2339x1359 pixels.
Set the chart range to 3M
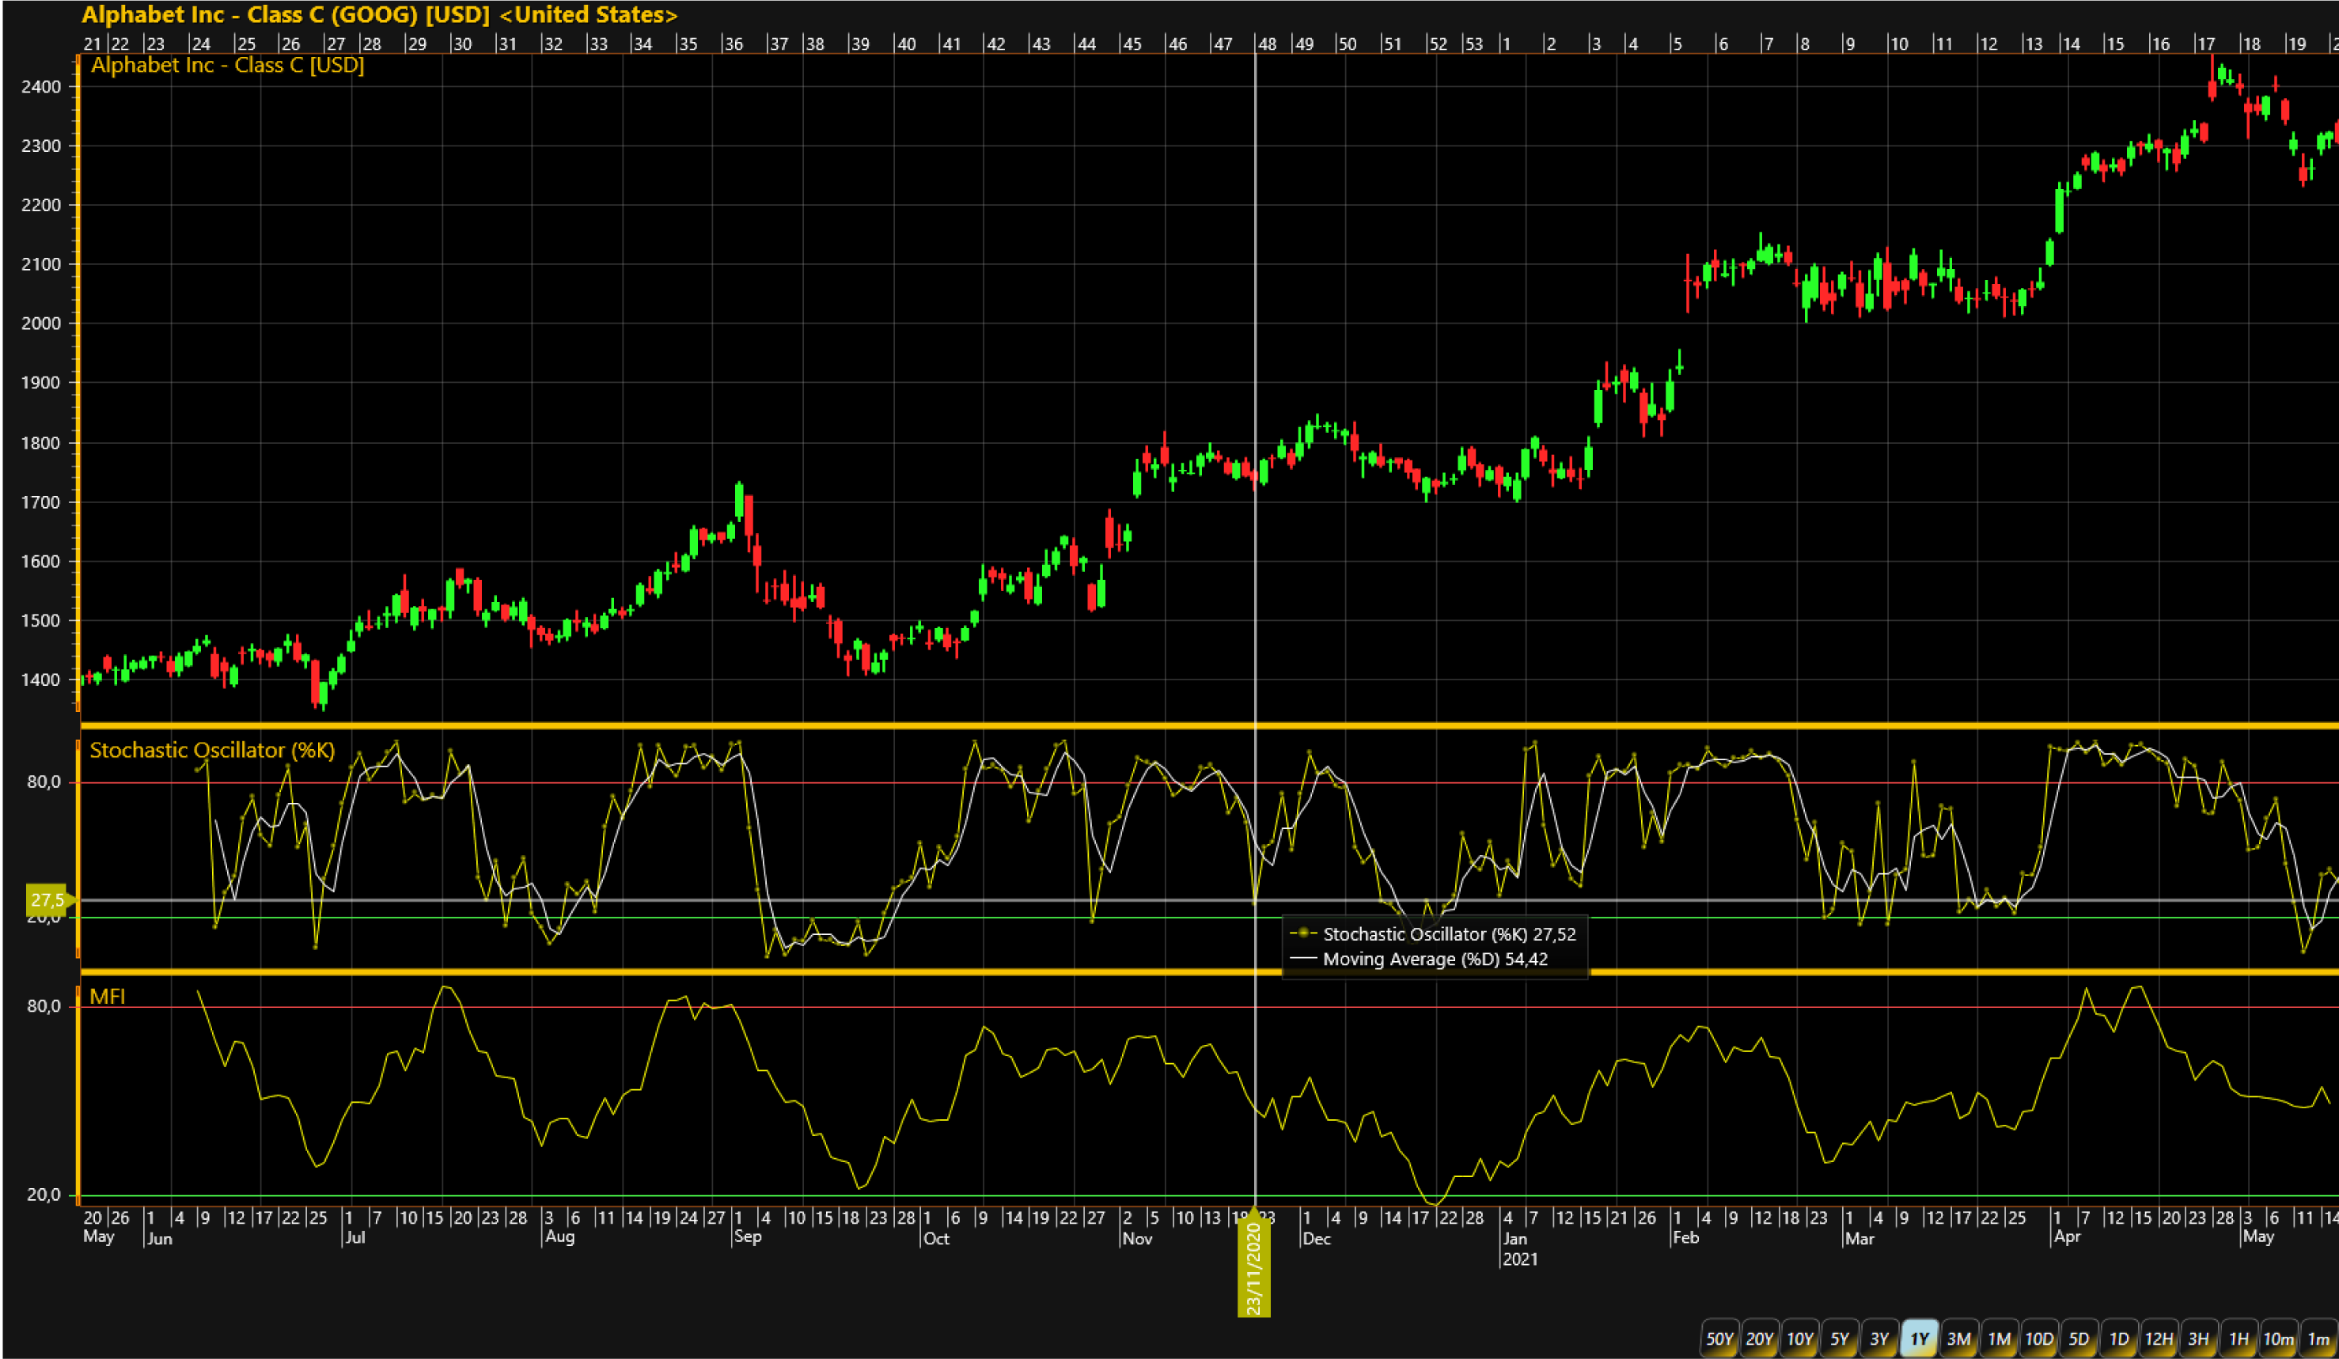click(1959, 1338)
